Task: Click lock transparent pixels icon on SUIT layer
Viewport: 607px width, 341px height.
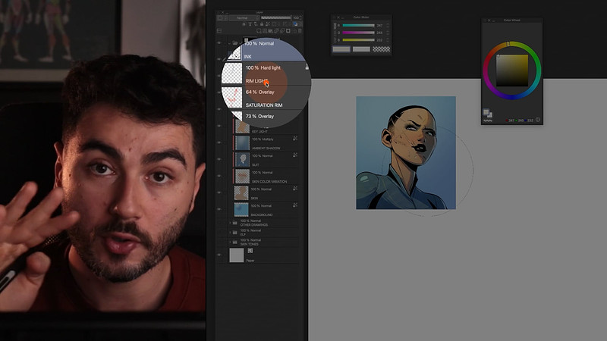Action: 295,155
